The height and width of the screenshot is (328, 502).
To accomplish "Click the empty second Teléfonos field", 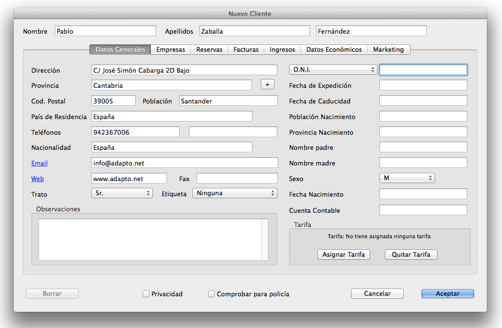I will (233, 132).
